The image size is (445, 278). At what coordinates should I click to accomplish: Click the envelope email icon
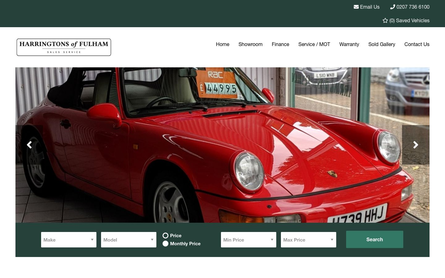[x=356, y=7]
